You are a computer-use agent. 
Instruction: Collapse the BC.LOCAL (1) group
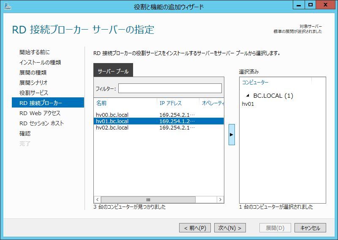(248, 95)
